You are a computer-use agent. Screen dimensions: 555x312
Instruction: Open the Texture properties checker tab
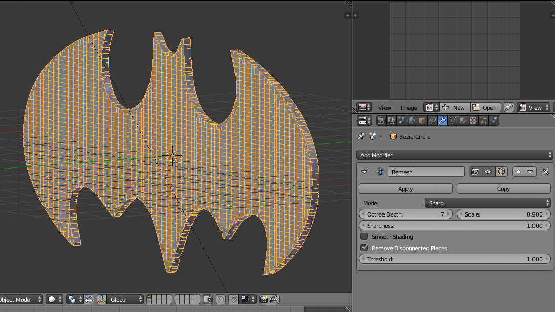tap(473, 121)
